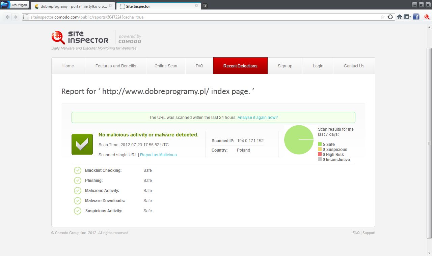Click the scanned IP 194.0.171.152
Viewport: 432px width, 256px height.
(250, 141)
